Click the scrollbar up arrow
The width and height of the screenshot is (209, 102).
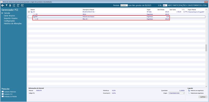point(206,10)
